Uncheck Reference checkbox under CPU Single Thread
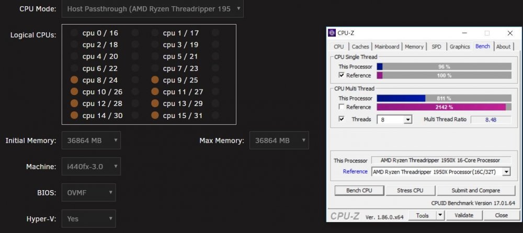523x233 pixels. (341, 75)
